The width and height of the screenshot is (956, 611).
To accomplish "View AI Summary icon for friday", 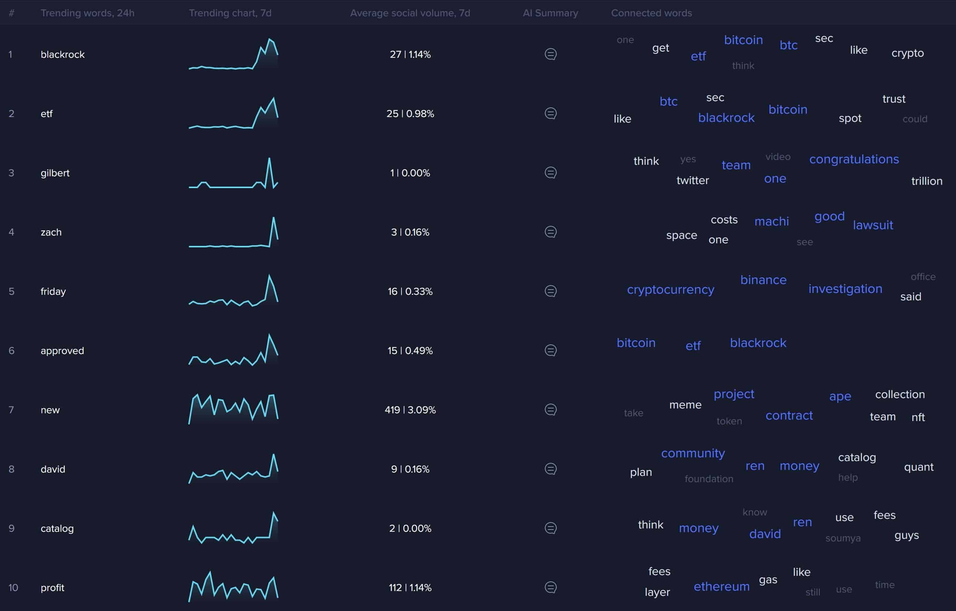I will (x=550, y=291).
